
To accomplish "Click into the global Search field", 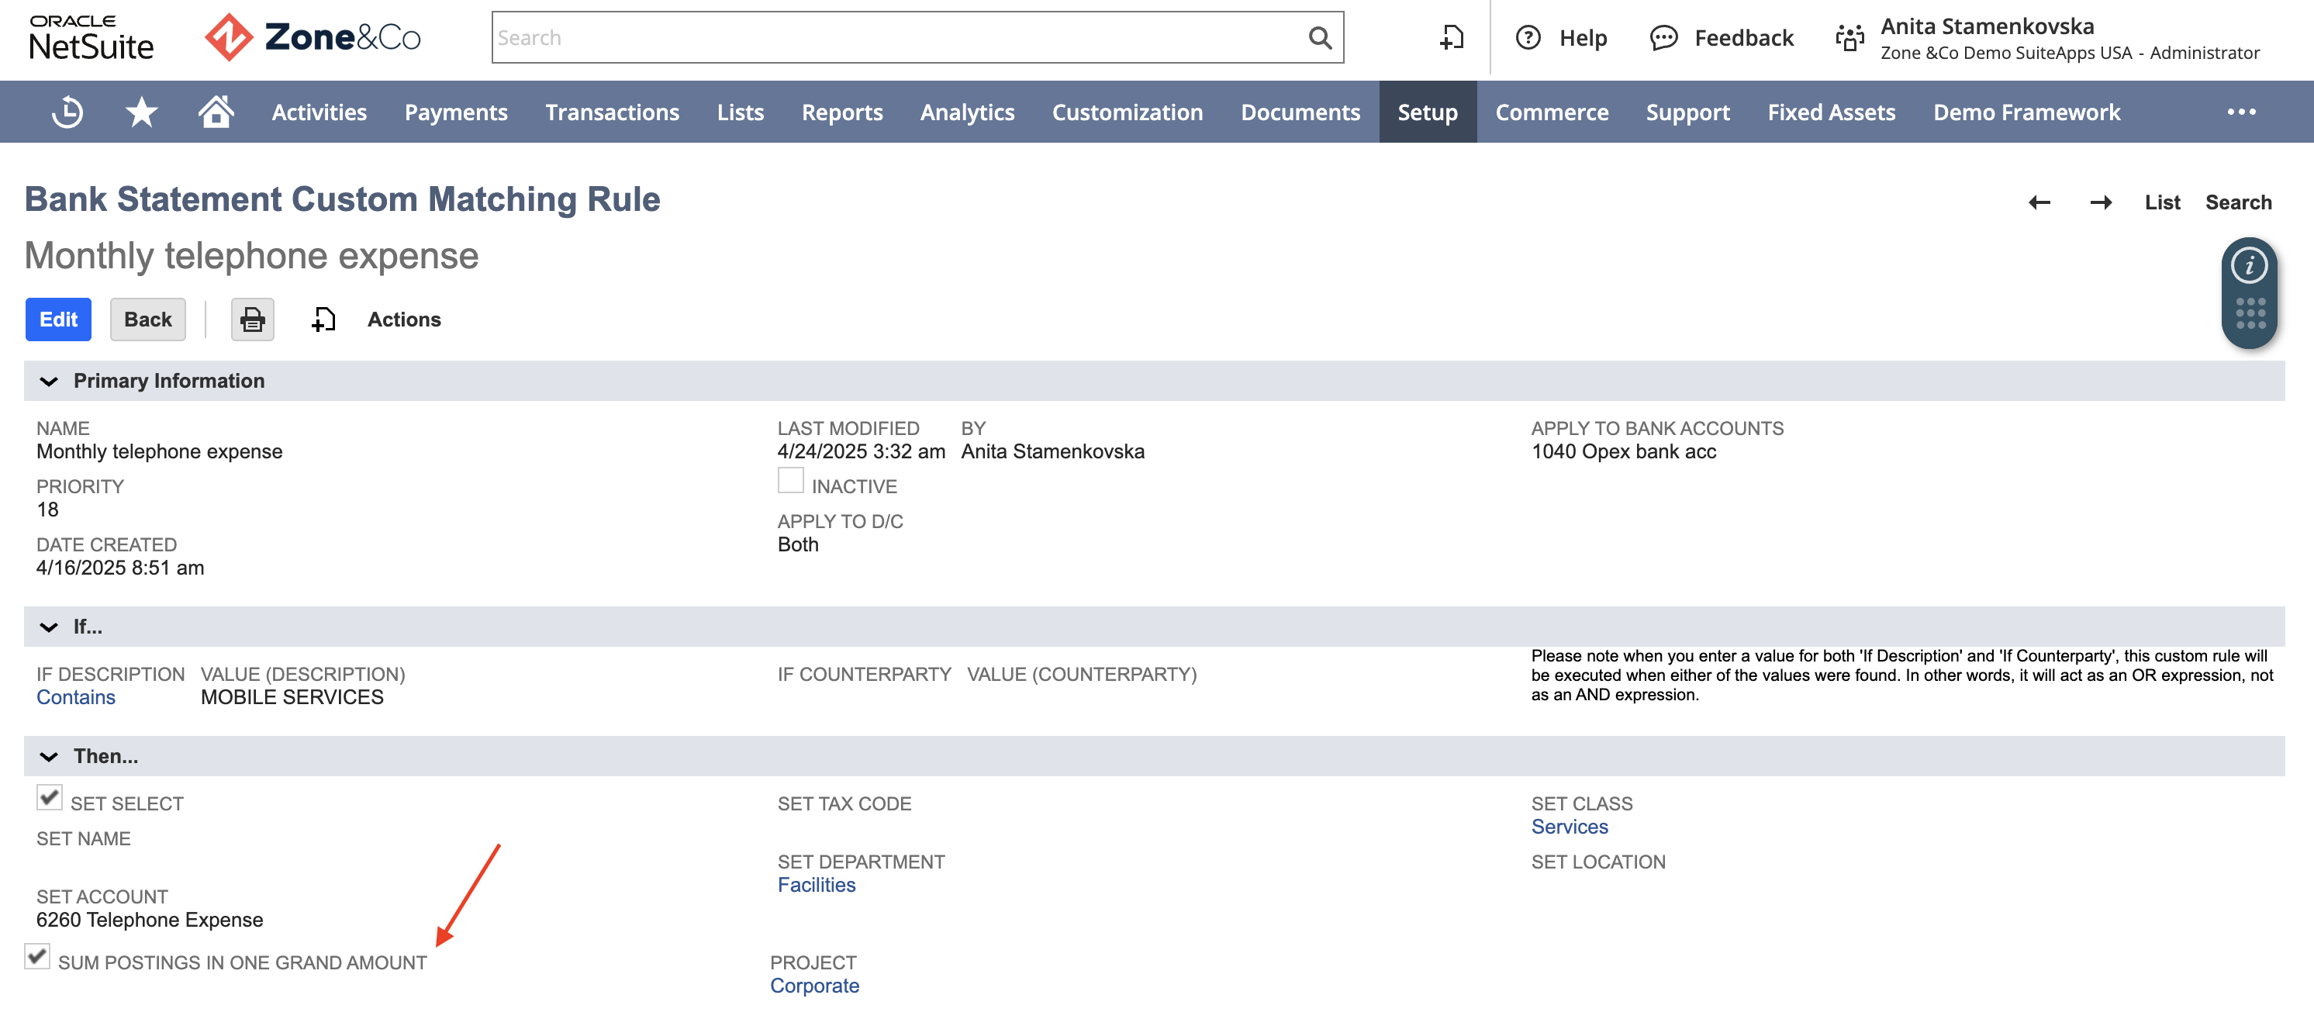I will (898, 38).
